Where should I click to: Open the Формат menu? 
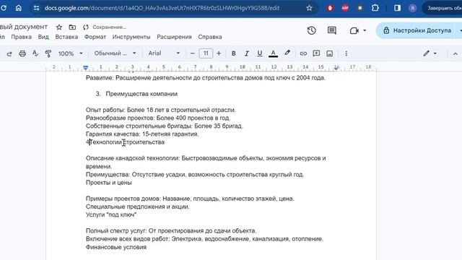(x=95, y=37)
